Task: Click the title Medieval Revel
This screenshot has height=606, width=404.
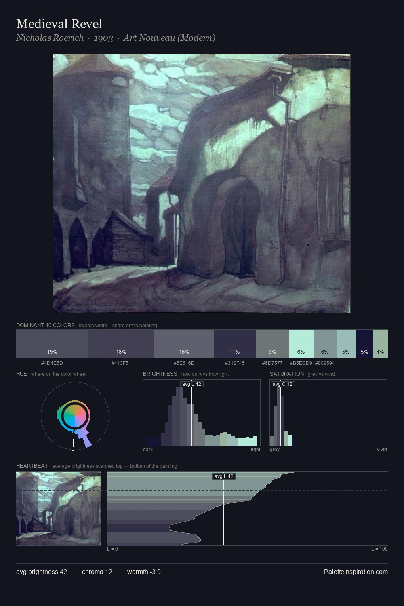Action: tap(59, 24)
